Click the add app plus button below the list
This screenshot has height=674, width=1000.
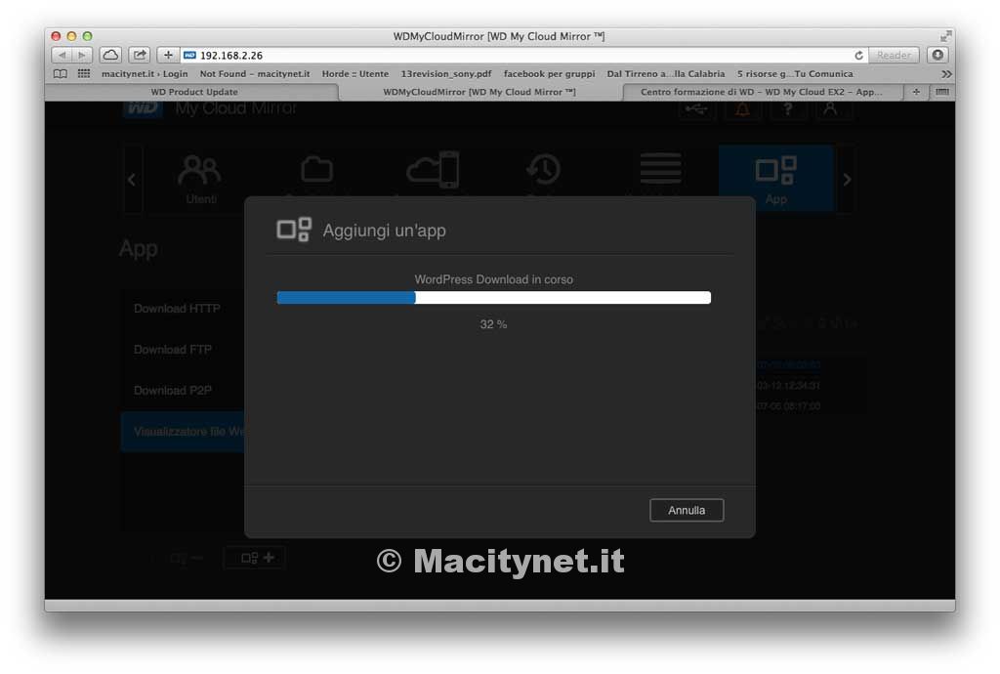(x=255, y=558)
